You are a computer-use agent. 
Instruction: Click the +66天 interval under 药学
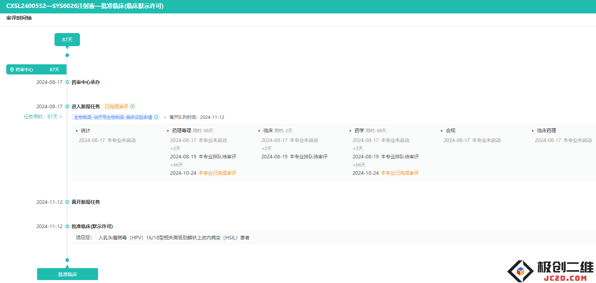pyautogui.click(x=359, y=165)
